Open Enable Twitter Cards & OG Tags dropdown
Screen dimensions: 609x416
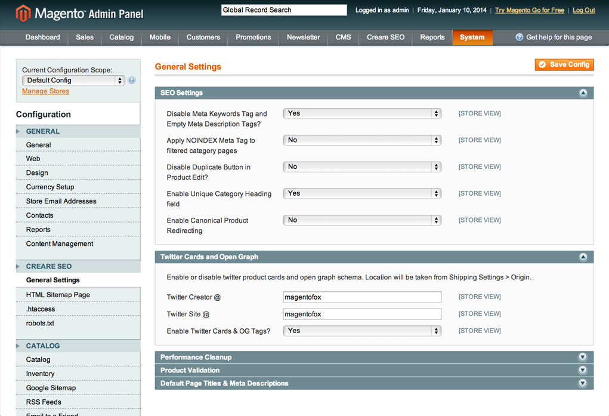point(362,331)
